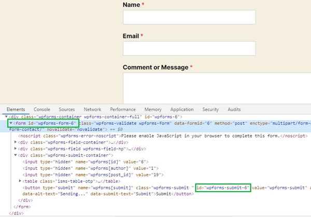Expand the wpforms-field-hp div
This screenshot has height=217, width=311.
(16, 149)
